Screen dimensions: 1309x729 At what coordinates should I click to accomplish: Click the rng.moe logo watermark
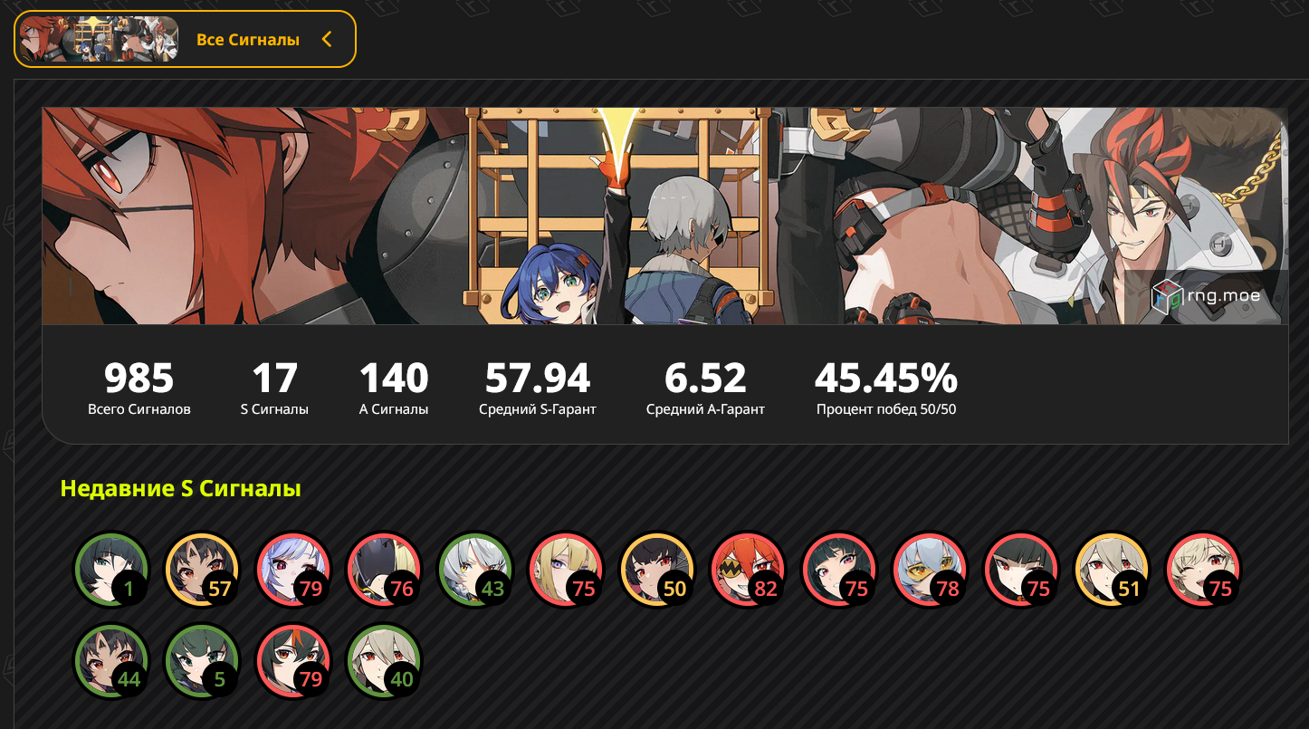[1205, 295]
